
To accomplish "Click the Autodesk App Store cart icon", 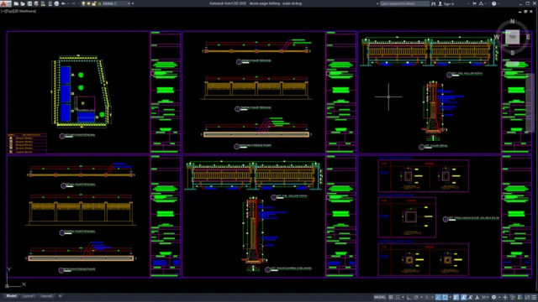I will coord(474,3).
